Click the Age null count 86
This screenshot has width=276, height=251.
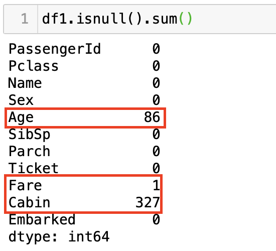tap(152, 117)
